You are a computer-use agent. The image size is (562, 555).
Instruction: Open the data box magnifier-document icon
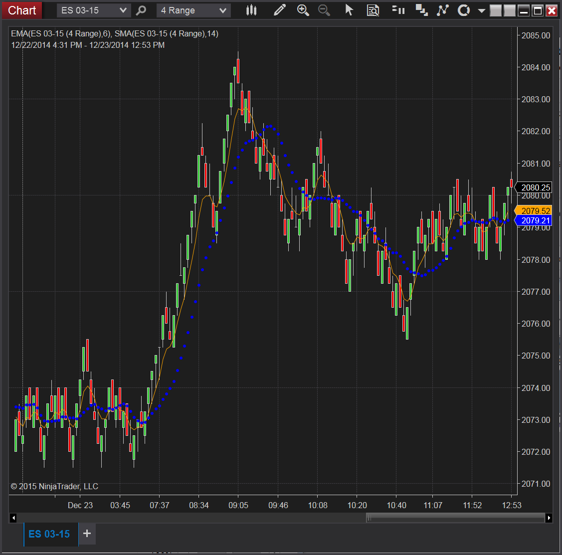tap(373, 10)
